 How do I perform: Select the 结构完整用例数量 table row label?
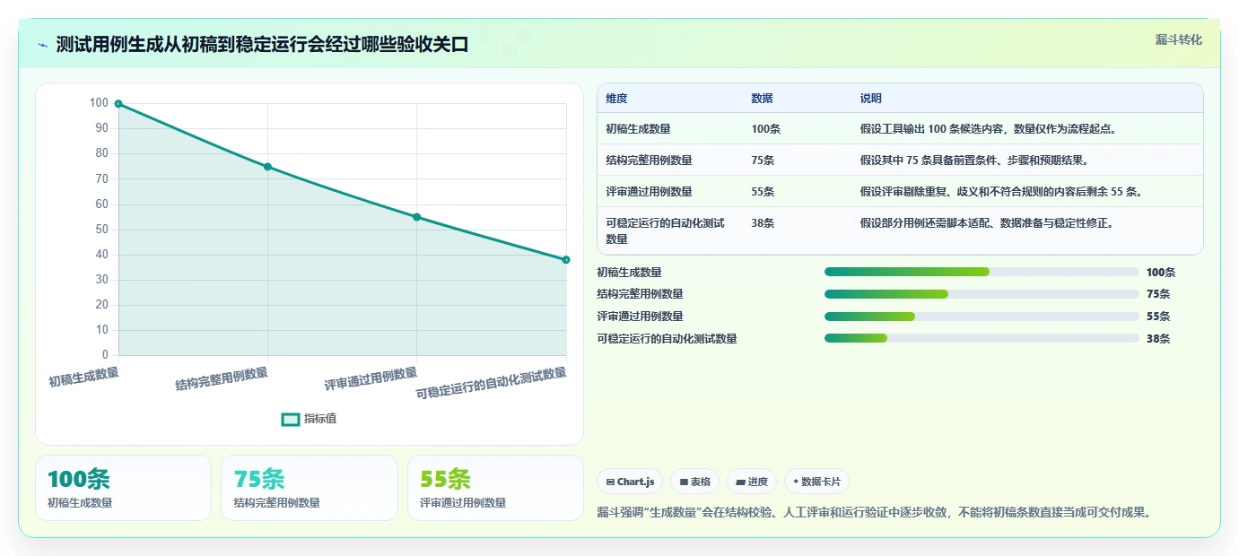(x=649, y=161)
